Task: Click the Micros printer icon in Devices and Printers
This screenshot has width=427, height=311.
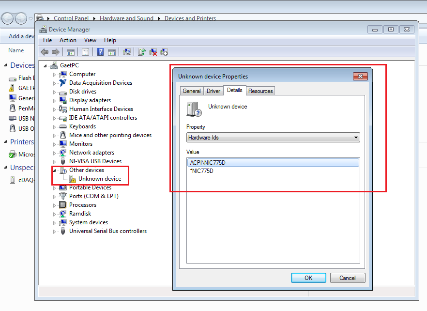Action: [13, 155]
